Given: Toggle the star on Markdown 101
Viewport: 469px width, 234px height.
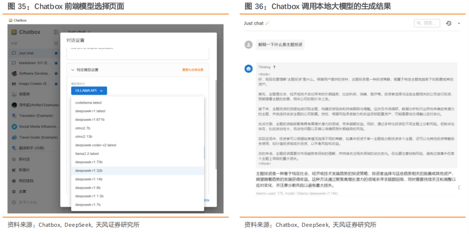Looking at the screenshot, I should [56, 63].
